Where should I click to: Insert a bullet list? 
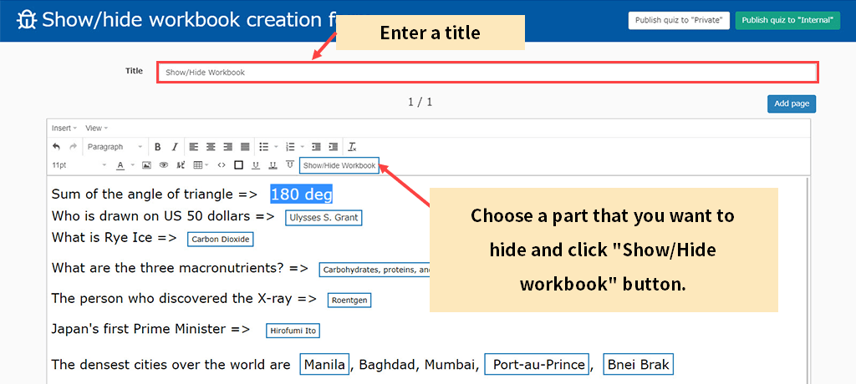click(x=263, y=147)
